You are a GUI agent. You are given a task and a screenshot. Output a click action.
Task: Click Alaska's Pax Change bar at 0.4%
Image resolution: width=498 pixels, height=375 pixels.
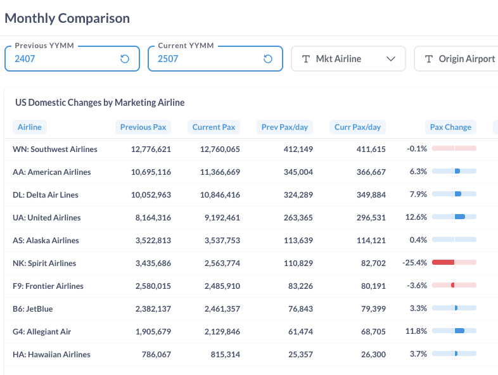454,239
